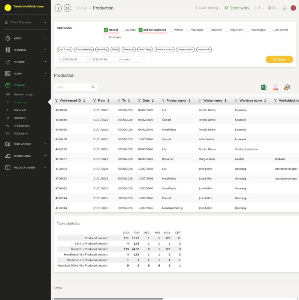Select the Current month preset
Image resolution: width=299 pixels, height=300 pixels.
[x=185, y=50]
